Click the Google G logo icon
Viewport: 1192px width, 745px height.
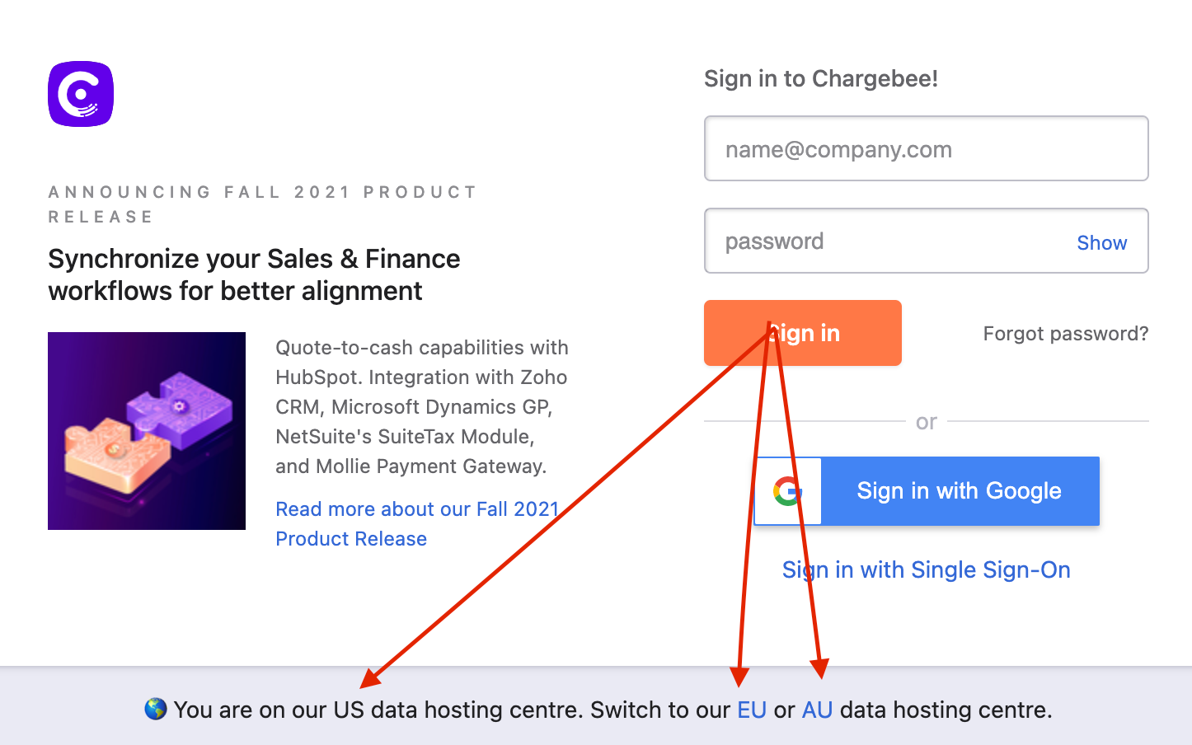(788, 491)
